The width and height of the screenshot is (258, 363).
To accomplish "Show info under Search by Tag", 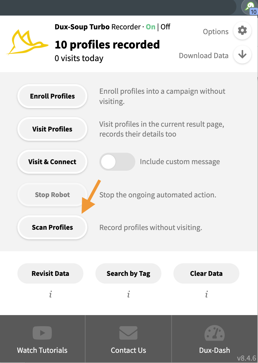I will [x=128, y=295].
